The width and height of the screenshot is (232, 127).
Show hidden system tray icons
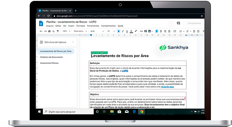192,112
